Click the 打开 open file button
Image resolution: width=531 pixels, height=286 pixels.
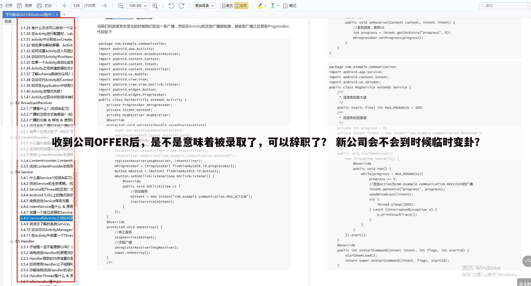pos(7,5)
